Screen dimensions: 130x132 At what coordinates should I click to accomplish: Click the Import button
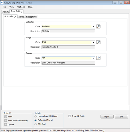107,117
